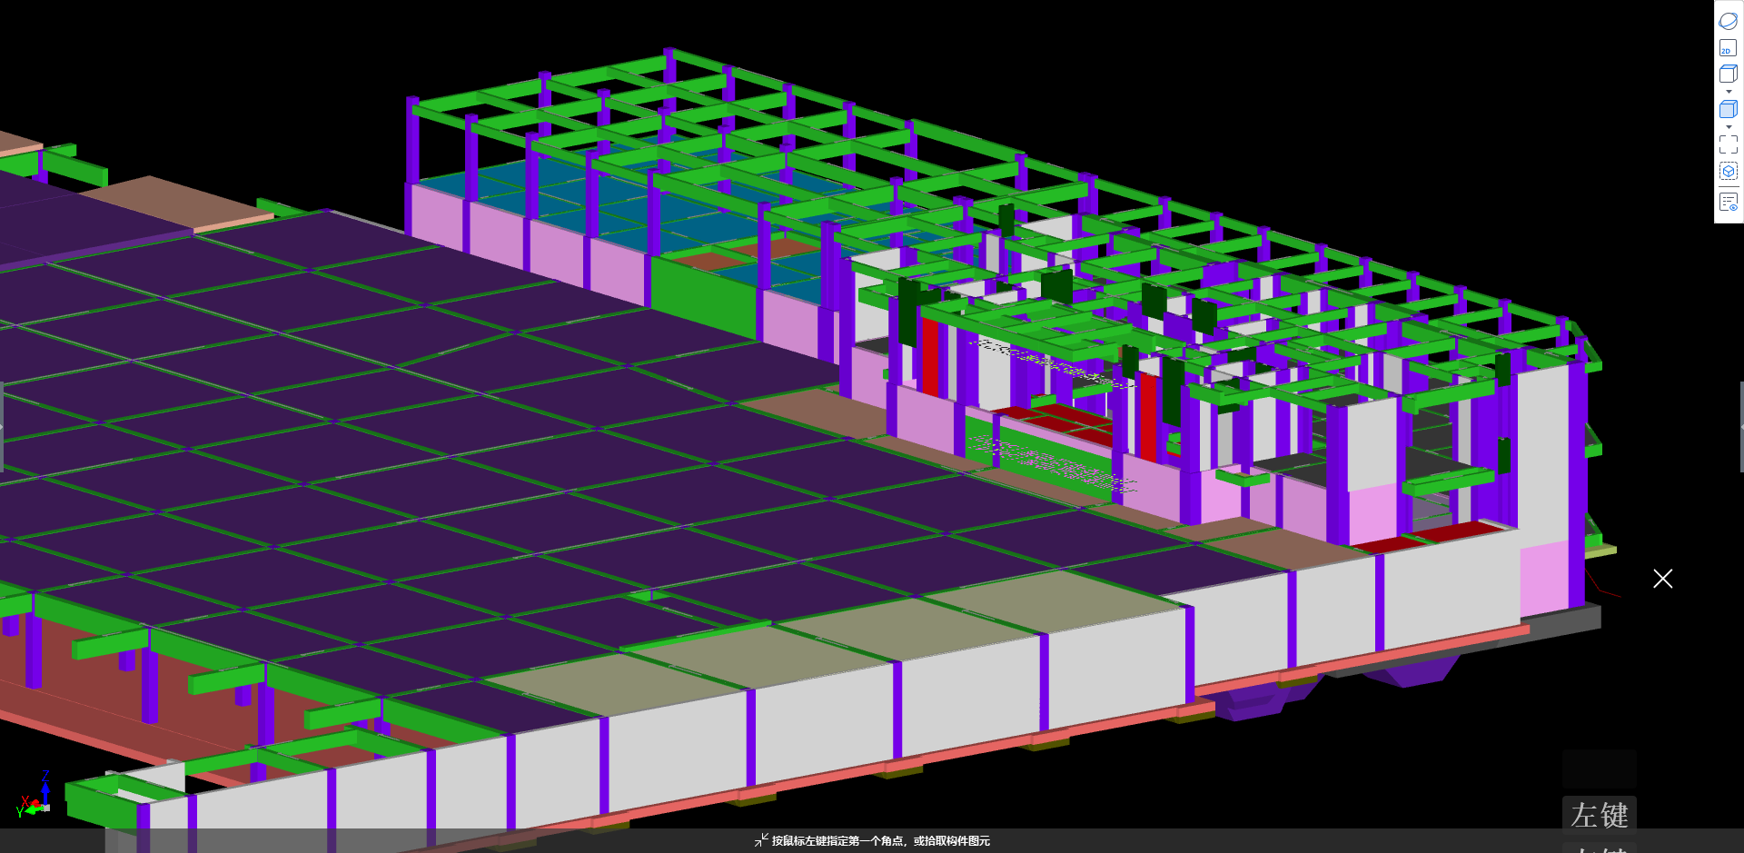Switch to the 2D view mode
The image size is (1744, 853).
1728,48
